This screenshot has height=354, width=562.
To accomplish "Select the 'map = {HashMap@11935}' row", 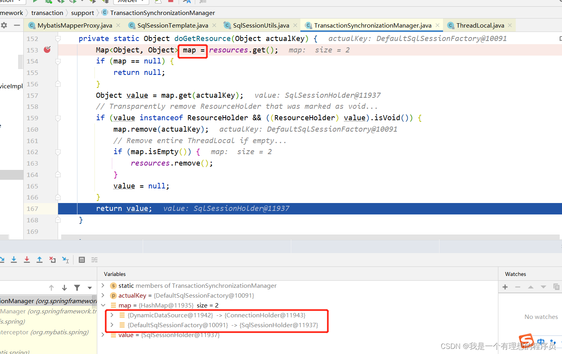I will pyautogui.click(x=298, y=305).
